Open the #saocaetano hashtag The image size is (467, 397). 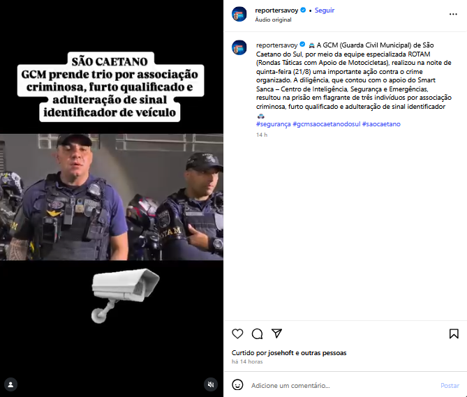[381, 124]
